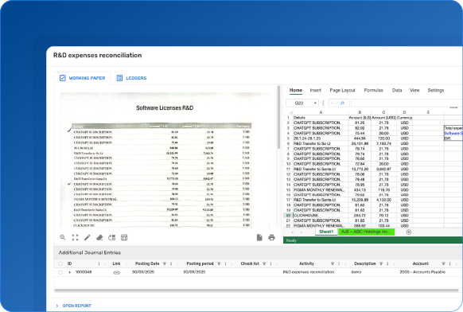Image resolution: width=463 pixels, height=312 pixels.
Task: Open the document file icon
Action: [x=259, y=237]
